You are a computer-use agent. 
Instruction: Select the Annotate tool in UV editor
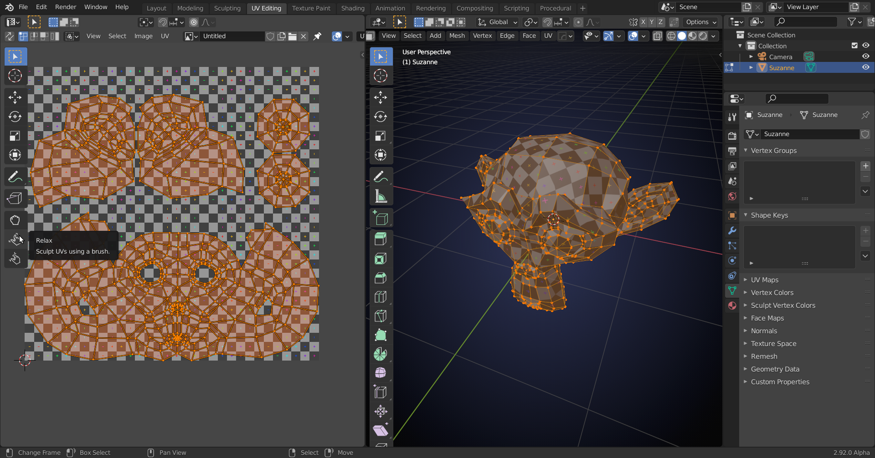[15, 176]
